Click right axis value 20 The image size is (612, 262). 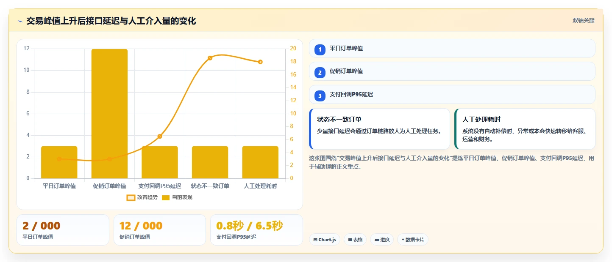[293, 49]
